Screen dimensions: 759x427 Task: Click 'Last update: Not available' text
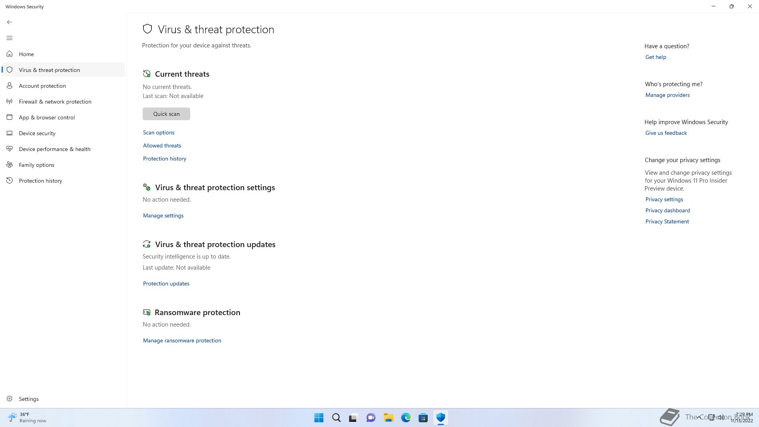coord(176,268)
